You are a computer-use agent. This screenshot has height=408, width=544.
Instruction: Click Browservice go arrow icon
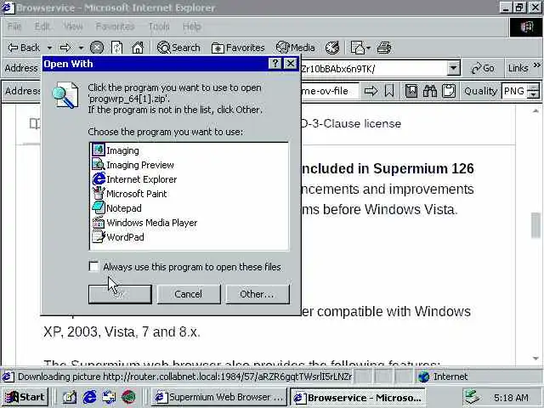371,91
